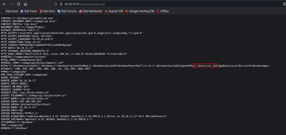Open the Kali Tools bookmark
This screenshot has height=135, width=286.
(x=29, y=11)
